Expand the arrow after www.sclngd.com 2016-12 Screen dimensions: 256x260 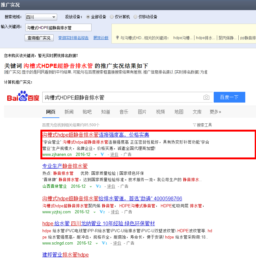(97, 243)
